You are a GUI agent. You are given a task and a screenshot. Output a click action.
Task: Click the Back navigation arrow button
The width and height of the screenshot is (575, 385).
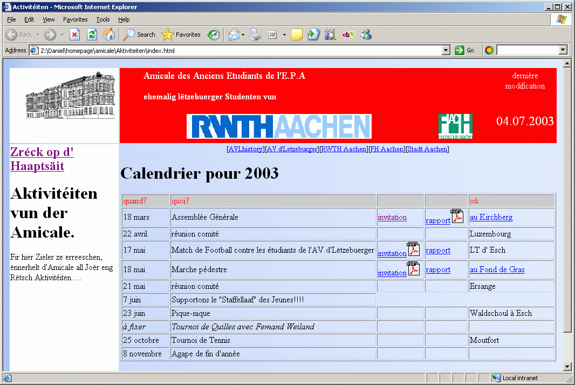(x=11, y=35)
